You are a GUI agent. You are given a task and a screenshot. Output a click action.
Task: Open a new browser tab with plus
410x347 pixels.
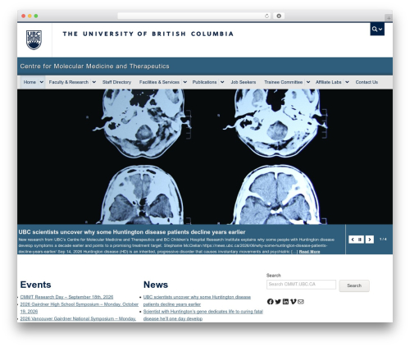(x=389, y=18)
